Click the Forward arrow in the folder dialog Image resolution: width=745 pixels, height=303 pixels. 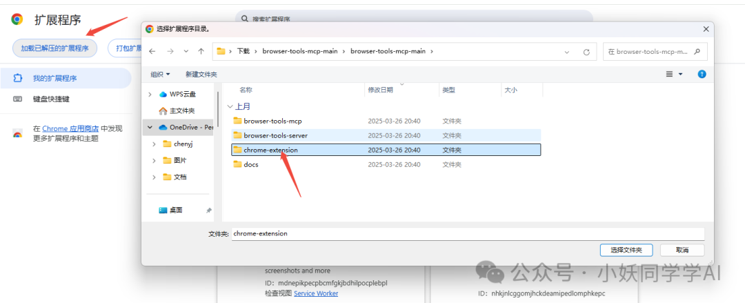pyautogui.click(x=170, y=51)
